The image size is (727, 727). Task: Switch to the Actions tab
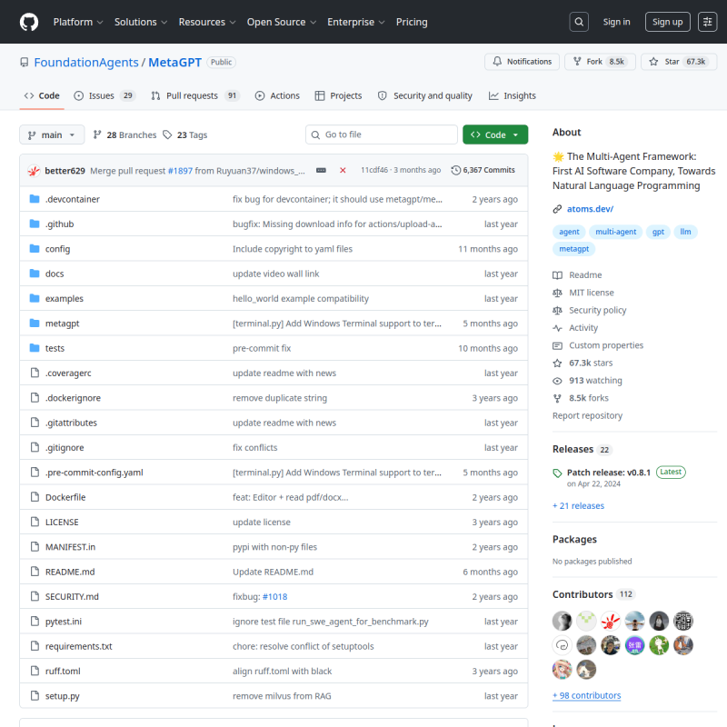(277, 95)
